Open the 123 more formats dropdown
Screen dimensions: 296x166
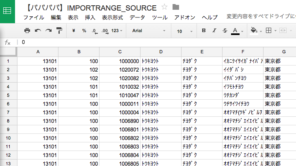[117, 31]
